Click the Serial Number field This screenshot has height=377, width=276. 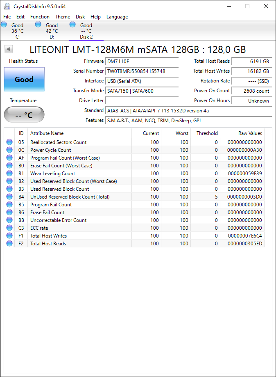(142, 71)
